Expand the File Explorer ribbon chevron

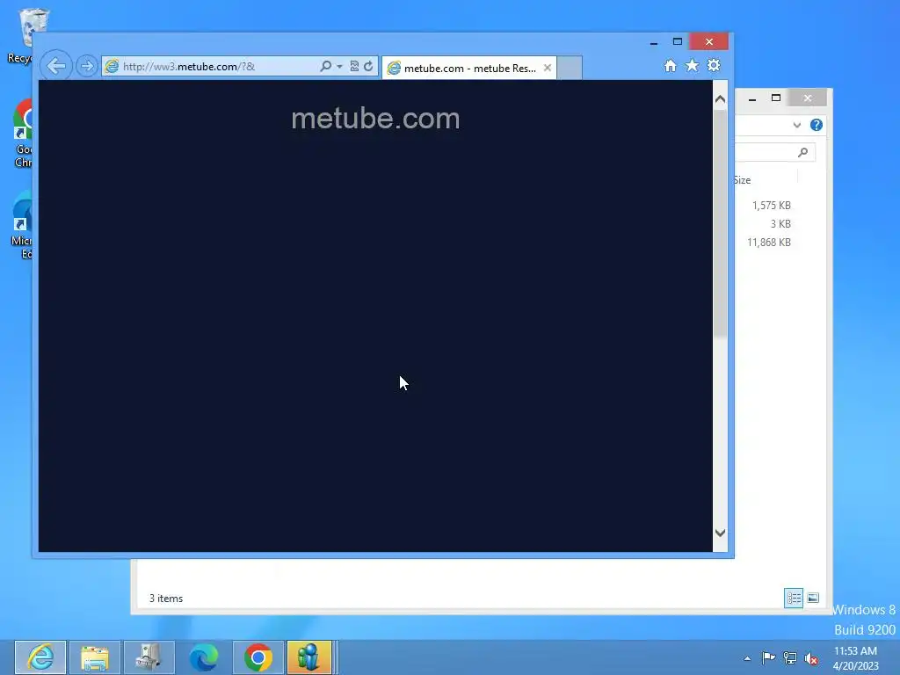pyautogui.click(x=796, y=125)
